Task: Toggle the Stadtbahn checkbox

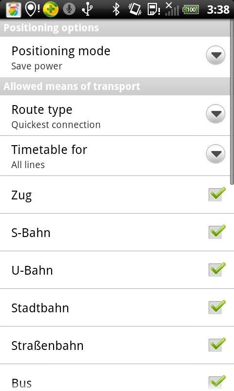Action: coord(217,307)
